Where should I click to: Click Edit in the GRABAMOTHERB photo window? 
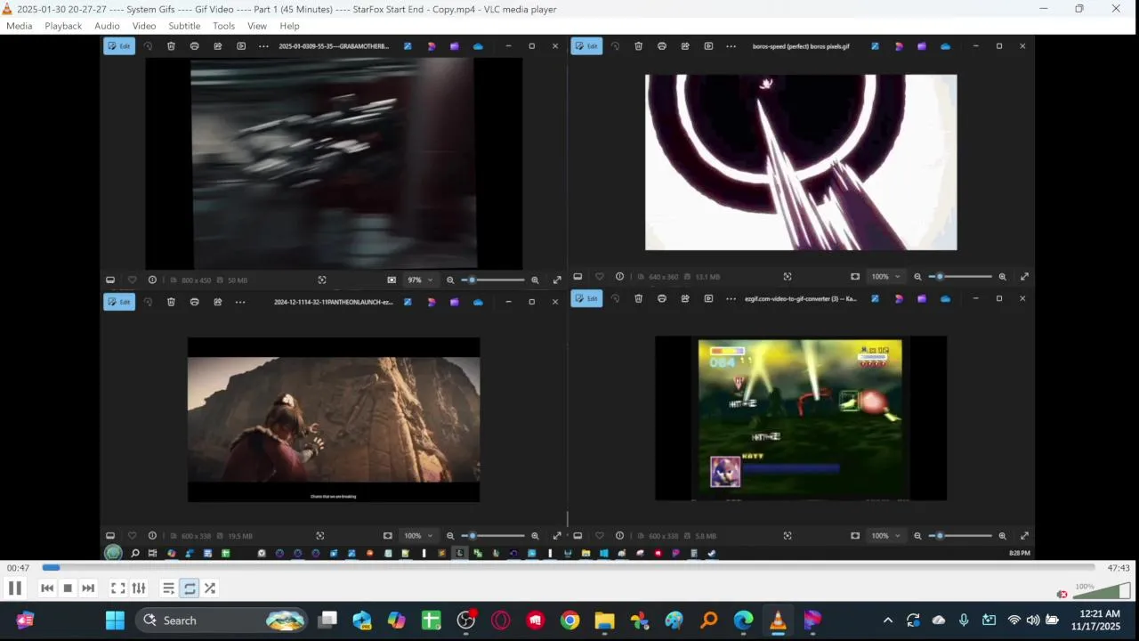[x=119, y=46]
